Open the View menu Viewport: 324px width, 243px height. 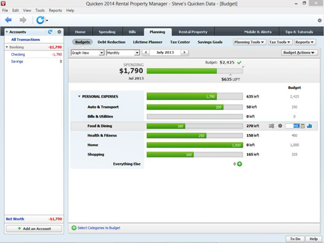[x=27, y=10]
